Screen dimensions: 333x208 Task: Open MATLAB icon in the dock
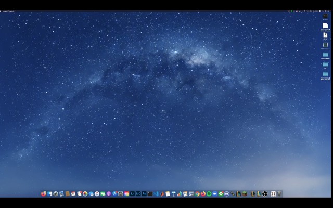tap(162, 194)
